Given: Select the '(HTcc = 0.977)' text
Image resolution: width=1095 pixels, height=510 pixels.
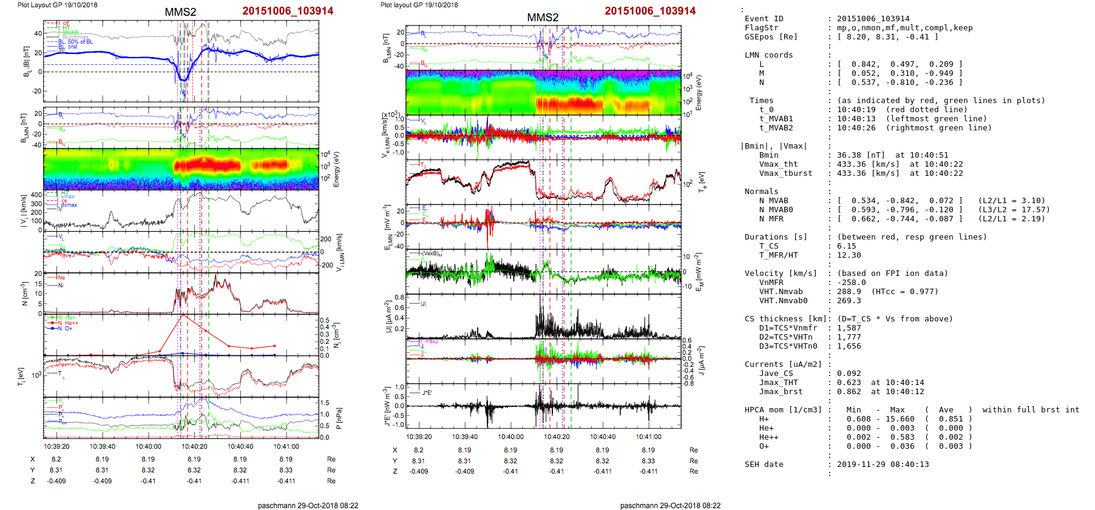Looking at the screenshot, I should click(904, 292).
